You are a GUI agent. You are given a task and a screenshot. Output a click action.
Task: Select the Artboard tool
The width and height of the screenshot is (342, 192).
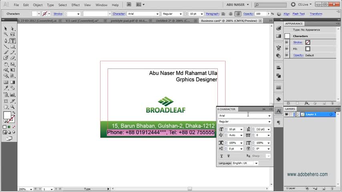pos(6,101)
